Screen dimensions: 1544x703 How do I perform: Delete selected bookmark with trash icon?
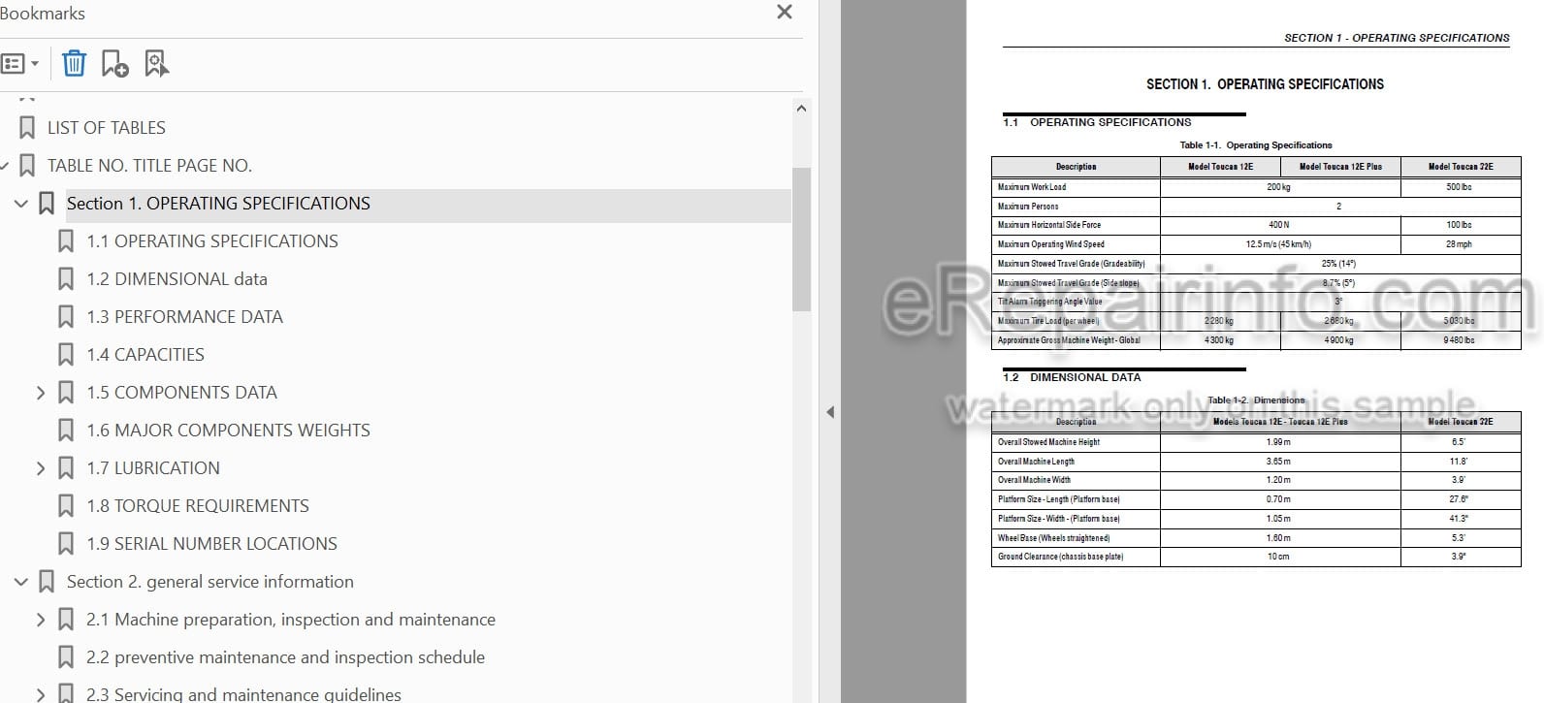74,64
